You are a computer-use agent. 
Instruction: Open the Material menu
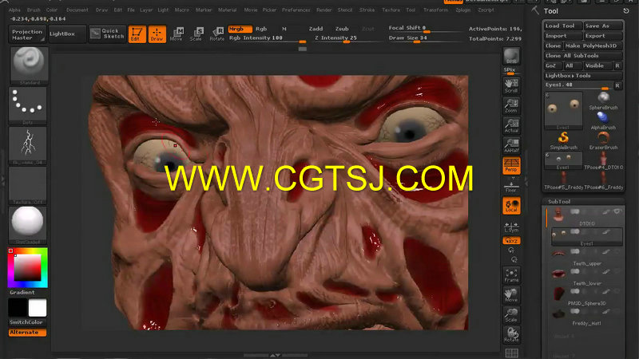point(227,10)
